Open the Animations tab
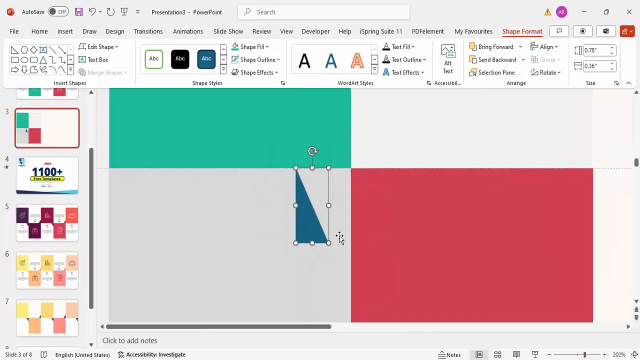640x360 pixels. 188,31
